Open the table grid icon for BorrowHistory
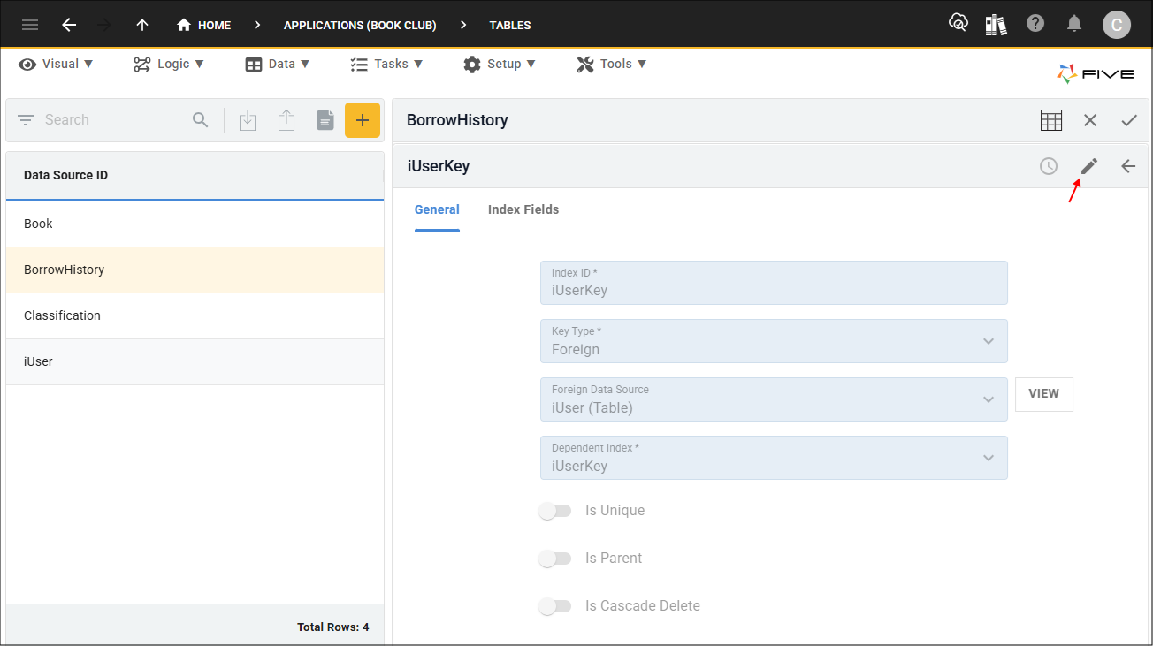 click(1051, 120)
